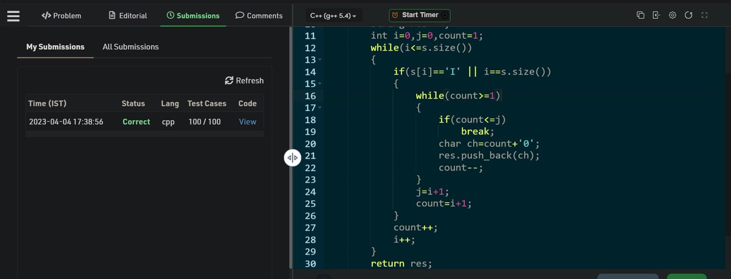Toggle fullscreen editor mode
731x279 pixels.
coord(704,15)
